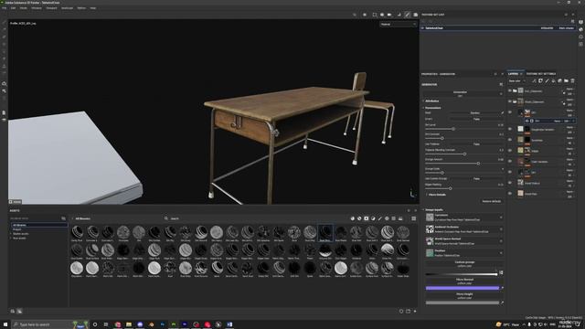The width and height of the screenshot is (585, 329).
Task: Click the Cavity Rust smart mask thumbnail
Action: pyautogui.click(x=77, y=232)
